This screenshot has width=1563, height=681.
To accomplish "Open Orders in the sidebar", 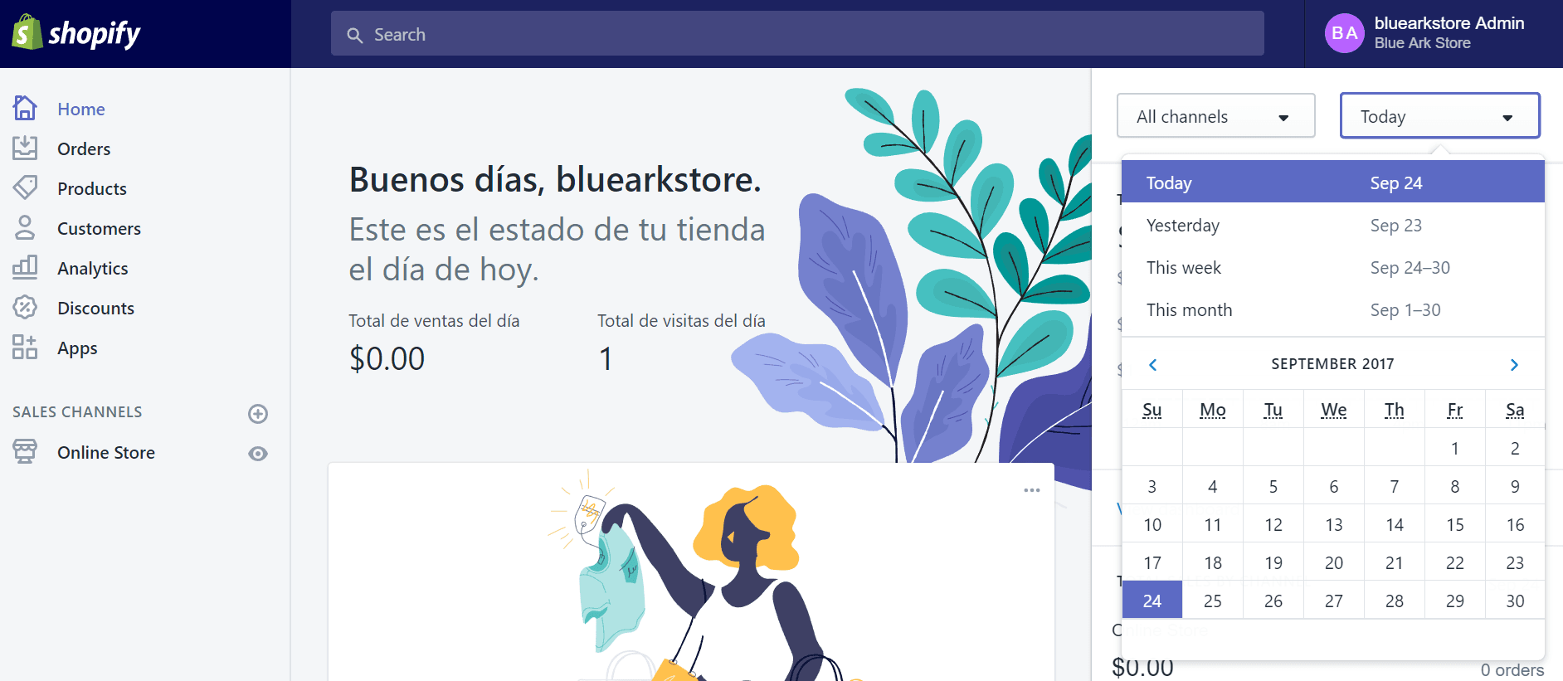I will [84, 148].
